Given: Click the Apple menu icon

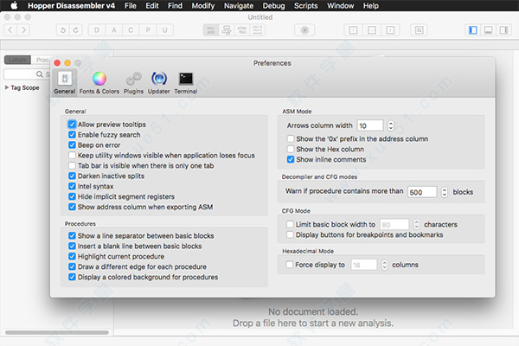Looking at the screenshot, I should (10, 5).
